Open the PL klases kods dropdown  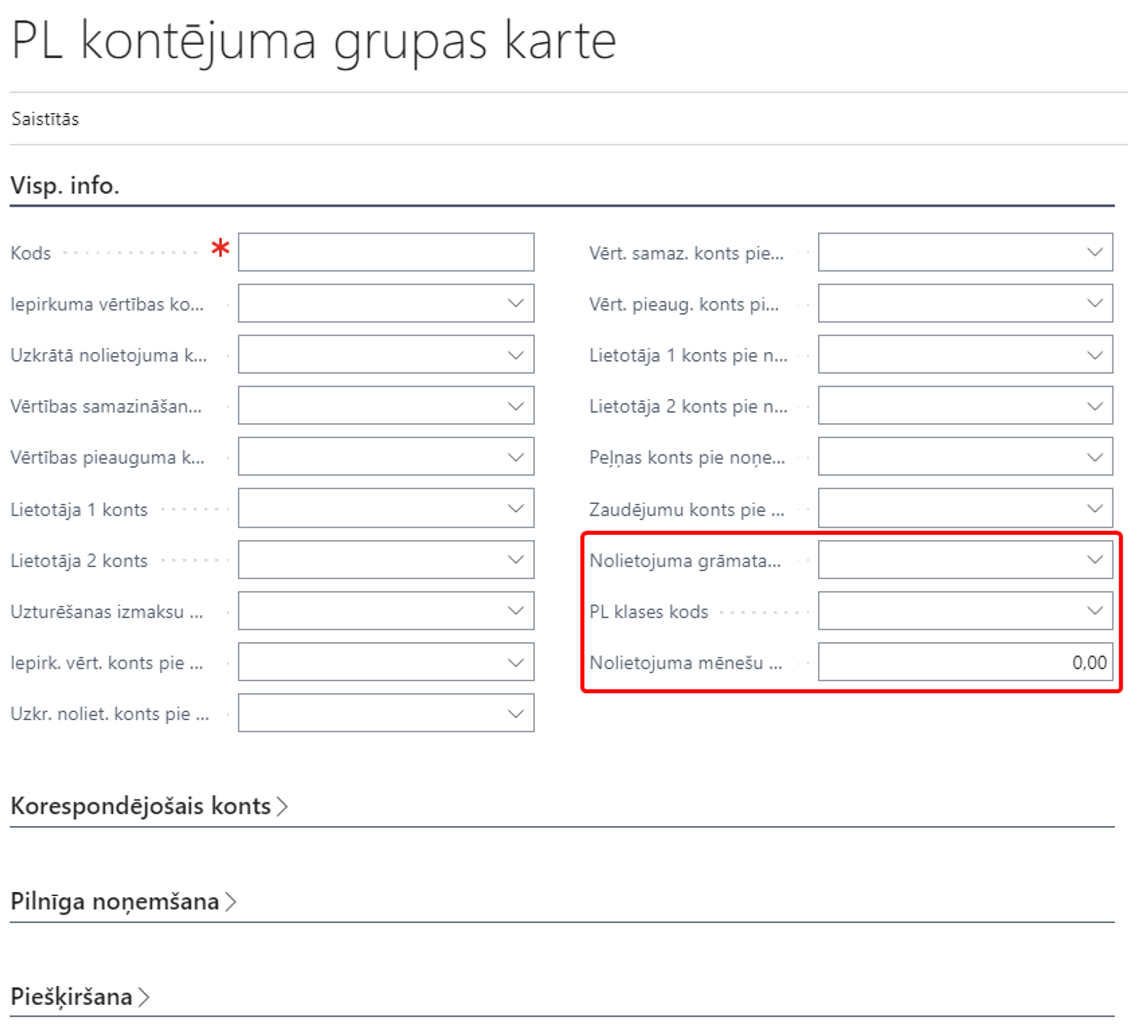(x=1095, y=610)
